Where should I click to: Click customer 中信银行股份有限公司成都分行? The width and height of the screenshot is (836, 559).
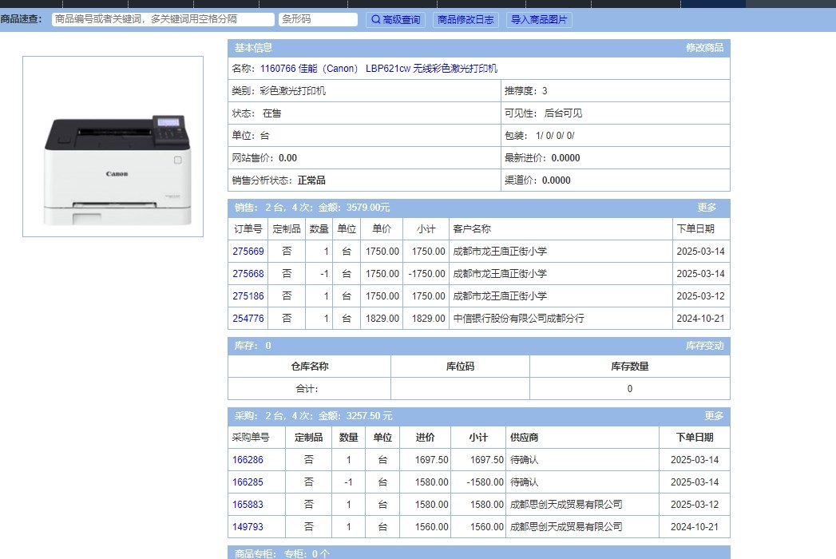click(519, 319)
